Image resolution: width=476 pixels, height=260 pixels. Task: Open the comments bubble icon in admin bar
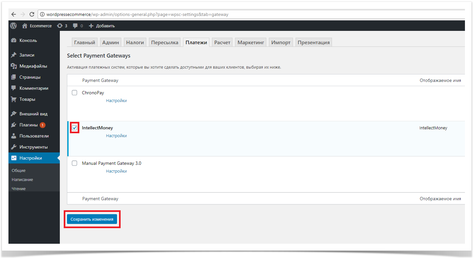(x=75, y=26)
